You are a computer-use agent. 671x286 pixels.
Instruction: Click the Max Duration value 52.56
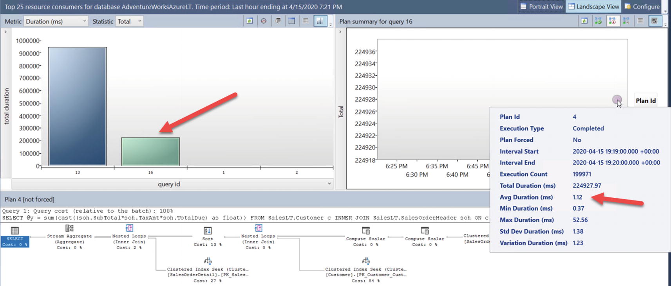coord(580,220)
